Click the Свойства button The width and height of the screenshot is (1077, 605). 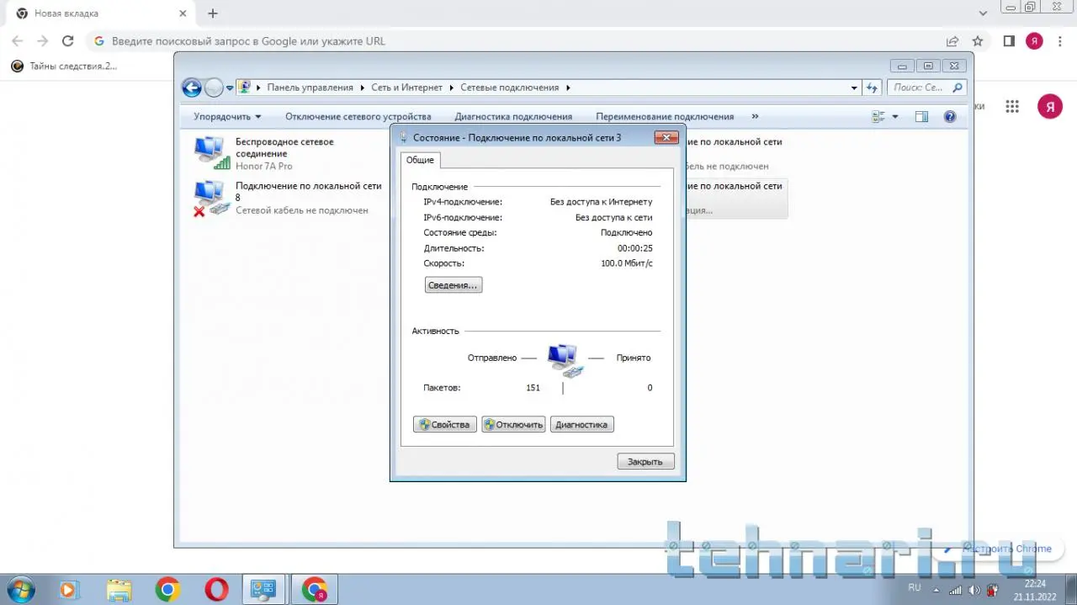(x=445, y=425)
